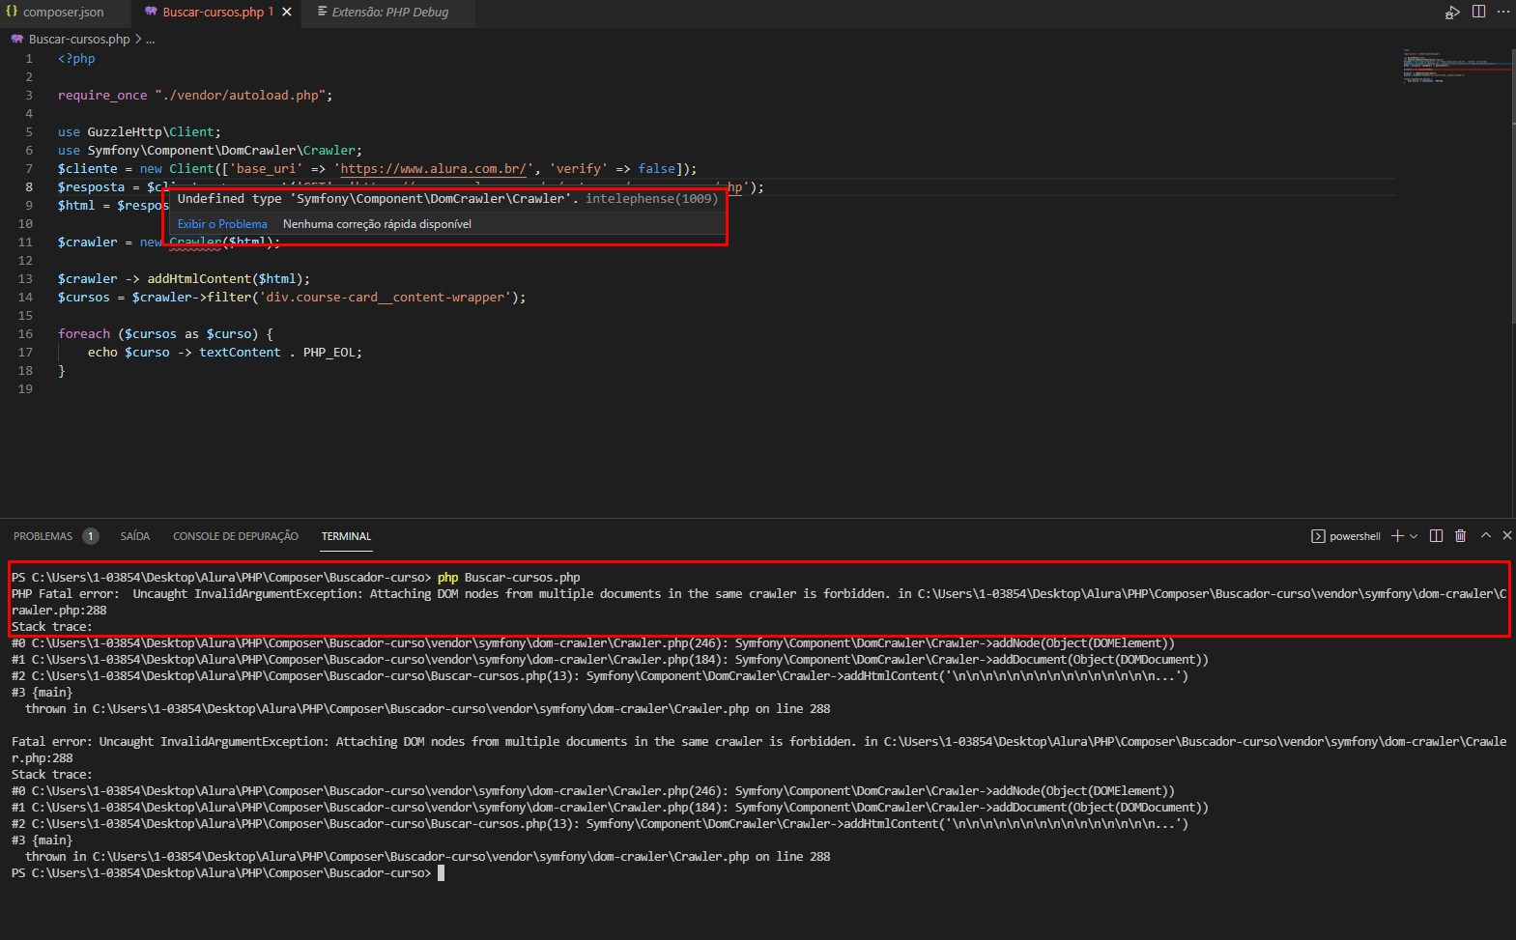1516x940 pixels.
Task: Click the PHP_EOL constant
Action: point(329,353)
